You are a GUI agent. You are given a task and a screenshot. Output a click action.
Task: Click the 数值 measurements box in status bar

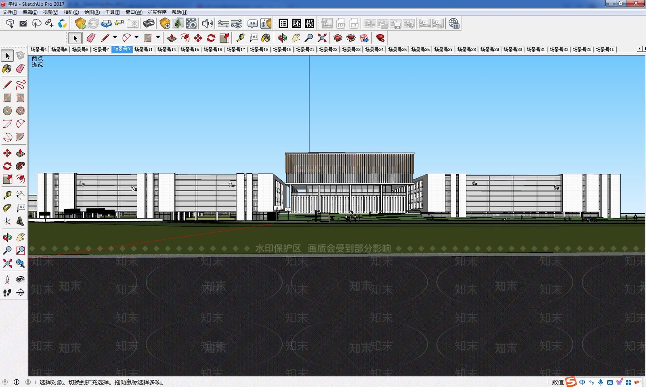point(558,382)
